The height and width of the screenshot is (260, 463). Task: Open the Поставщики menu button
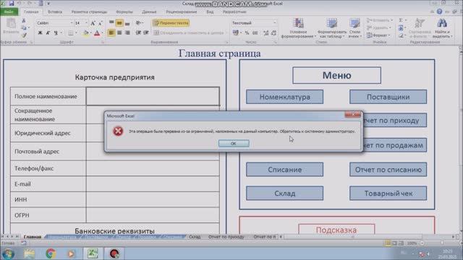388,97
